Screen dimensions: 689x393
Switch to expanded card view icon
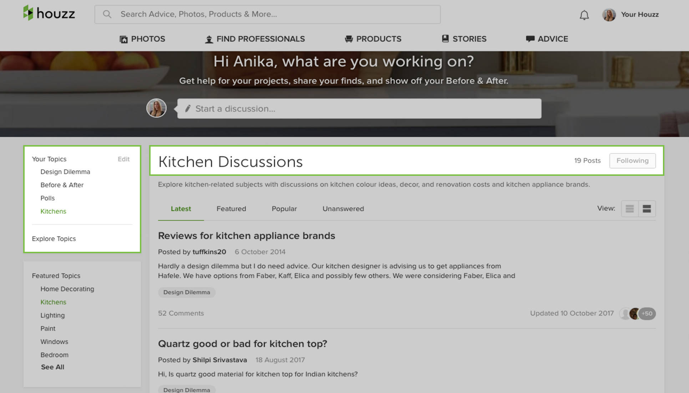(647, 209)
